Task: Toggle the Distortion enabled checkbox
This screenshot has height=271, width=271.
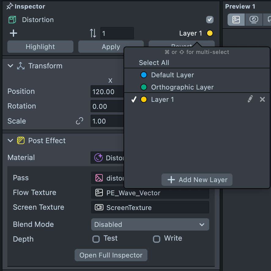Action: (210, 20)
